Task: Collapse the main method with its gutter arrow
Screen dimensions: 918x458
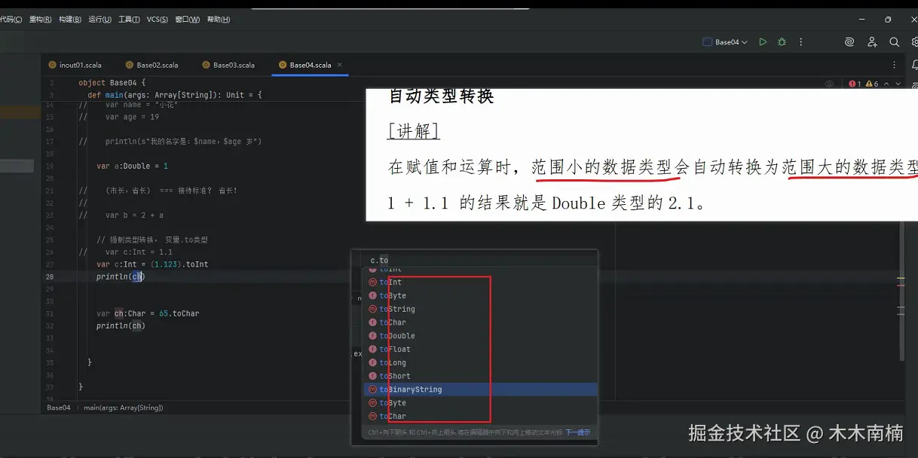Action: pos(68,94)
